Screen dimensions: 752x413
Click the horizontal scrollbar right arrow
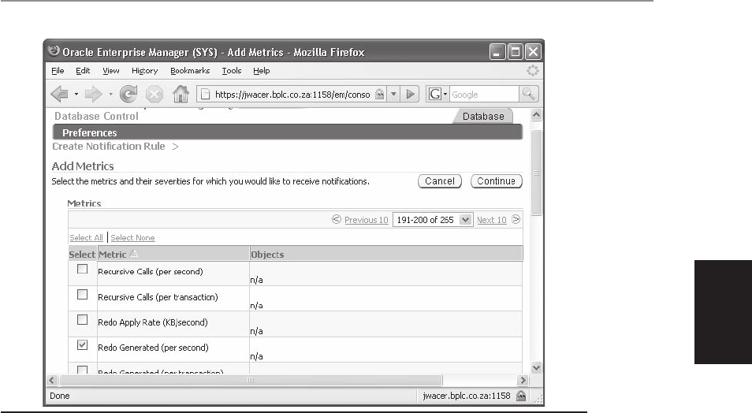523,381
